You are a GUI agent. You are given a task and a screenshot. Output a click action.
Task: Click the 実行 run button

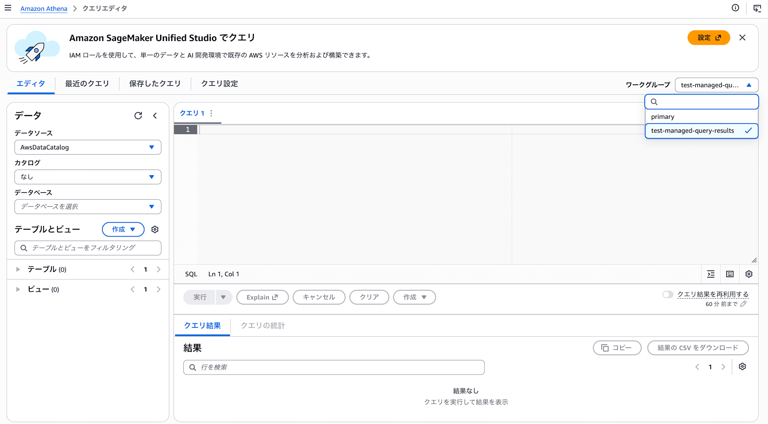point(200,297)
